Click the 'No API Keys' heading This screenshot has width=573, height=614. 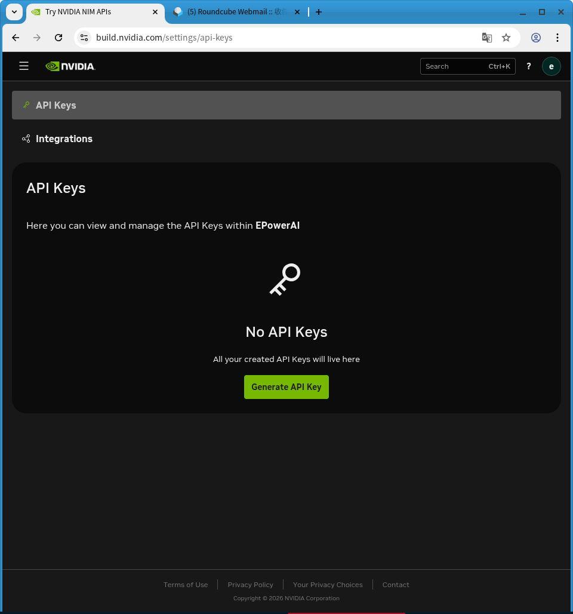286,331
